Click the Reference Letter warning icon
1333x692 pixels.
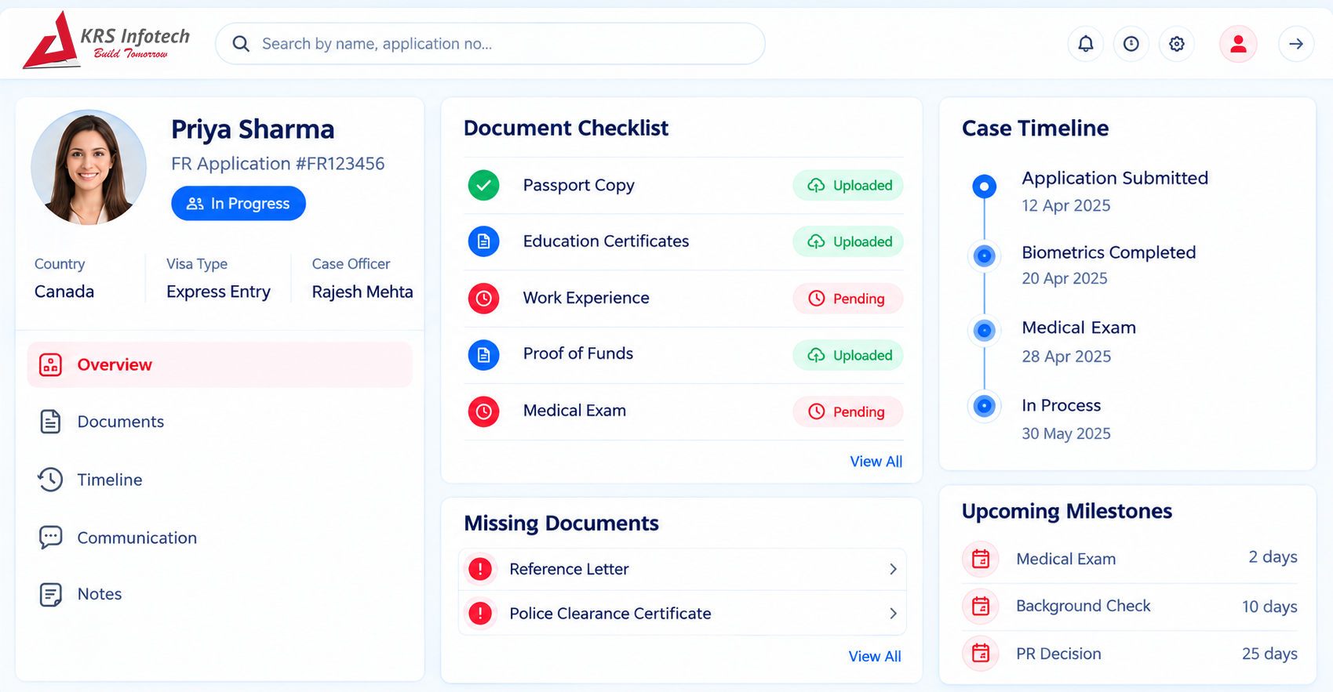480,569
